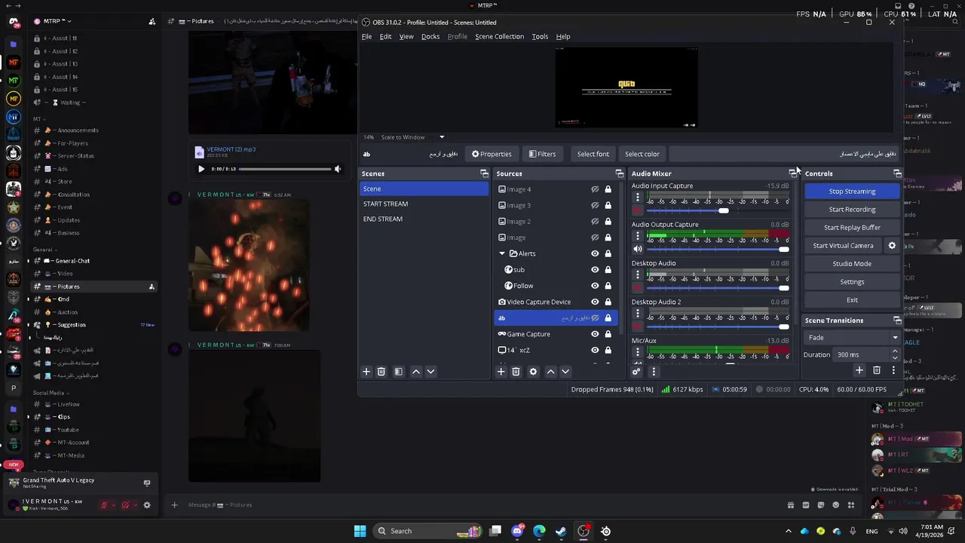
Task: Open advanced audio properties gears icon
Action: 636,371
